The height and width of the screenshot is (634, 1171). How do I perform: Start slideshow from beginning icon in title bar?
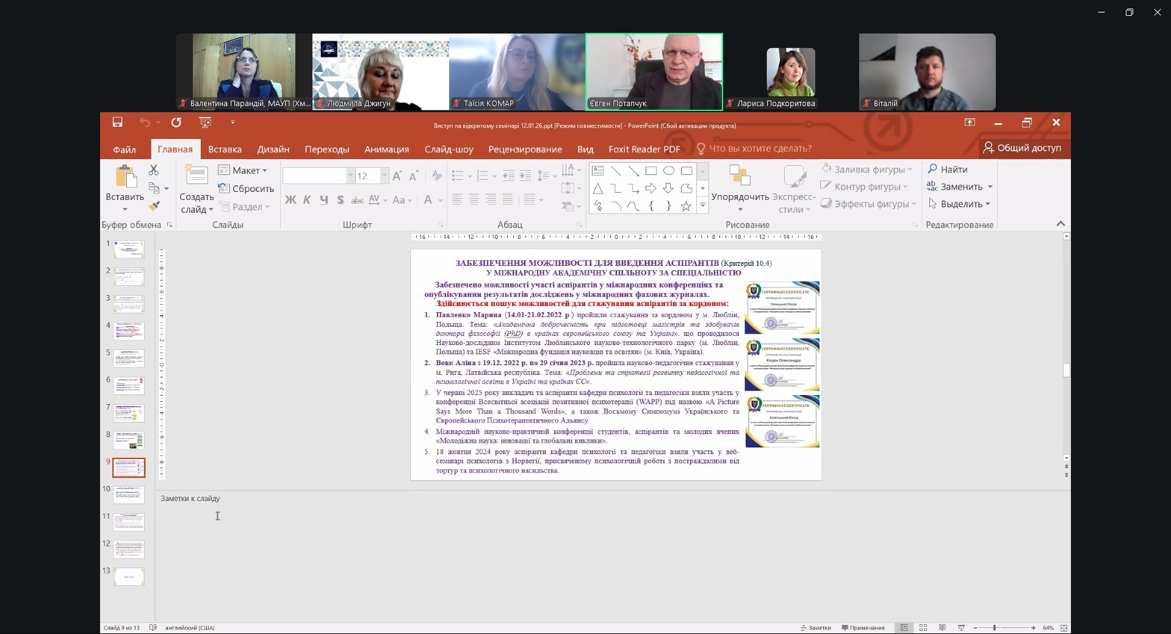[x=206, y=123]
